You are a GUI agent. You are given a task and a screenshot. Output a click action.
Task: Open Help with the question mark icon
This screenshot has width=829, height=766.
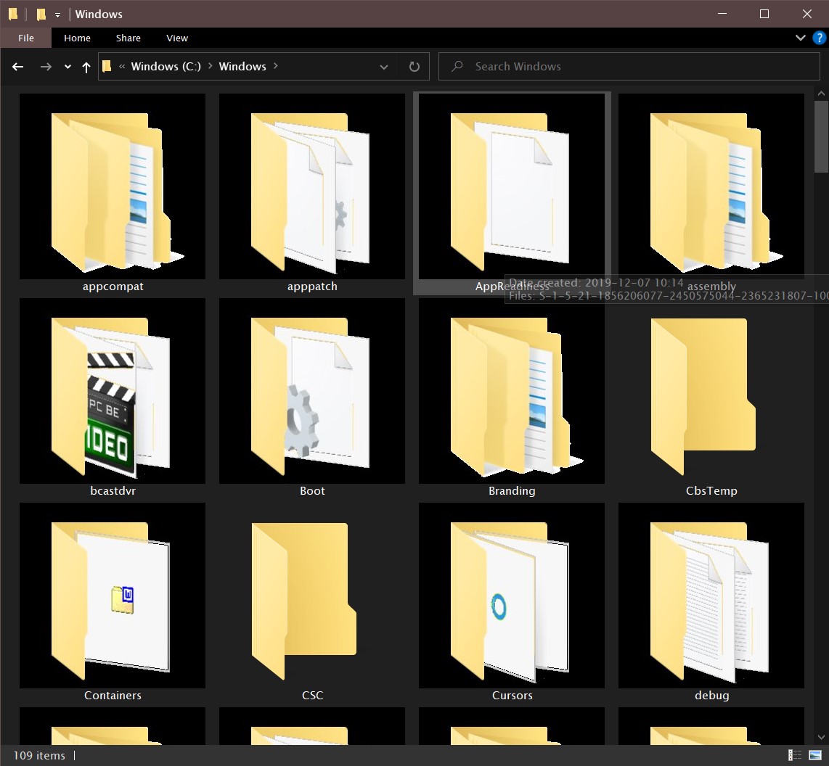819,38
